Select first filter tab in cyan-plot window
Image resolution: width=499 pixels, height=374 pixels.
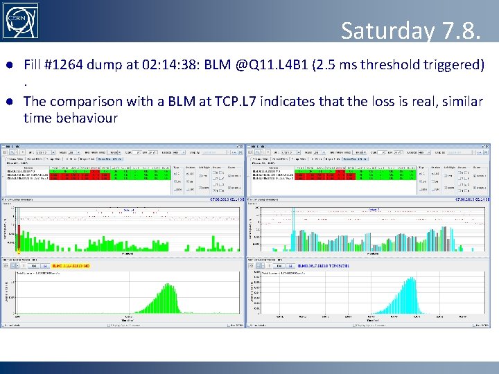pyautogui.click(x=261, y=159)
